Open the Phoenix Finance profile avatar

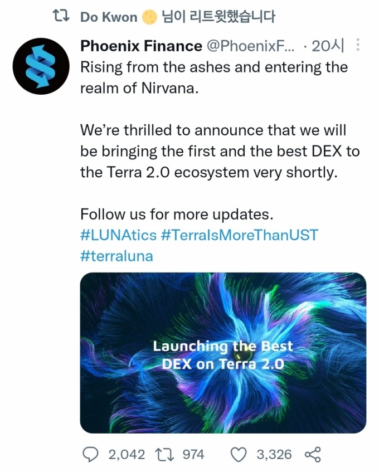pos(41,66)
